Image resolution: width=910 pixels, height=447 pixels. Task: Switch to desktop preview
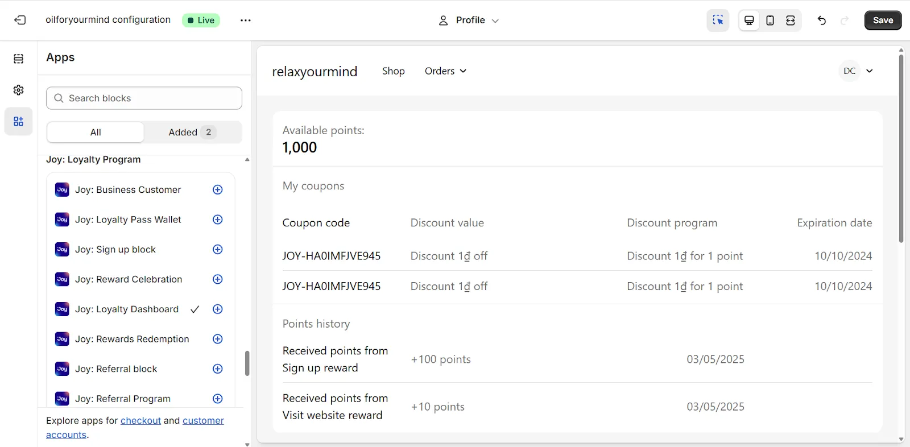pos(749,20)
